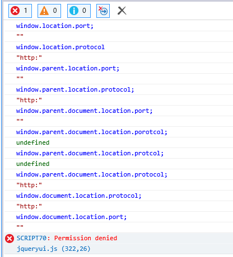This screenshot has width=233, height=257.
Task: Click the SCRIPT70 error code link
Action: click(x=34, y=238)
